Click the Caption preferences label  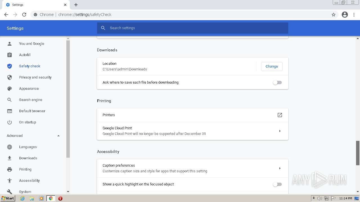[119, 166]
